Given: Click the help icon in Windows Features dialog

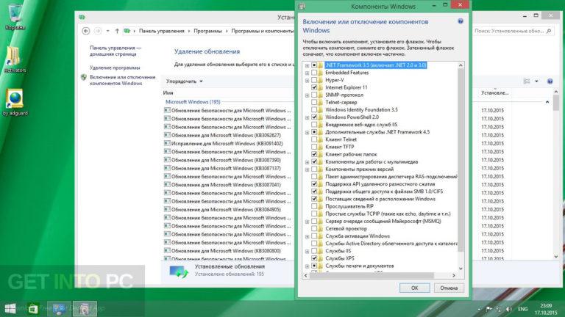Looking at the screenshot, I should coord(460,21).
